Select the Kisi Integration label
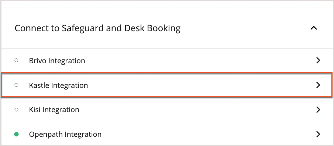The height and width of the screenshot is (146, 334). point(54,110)
